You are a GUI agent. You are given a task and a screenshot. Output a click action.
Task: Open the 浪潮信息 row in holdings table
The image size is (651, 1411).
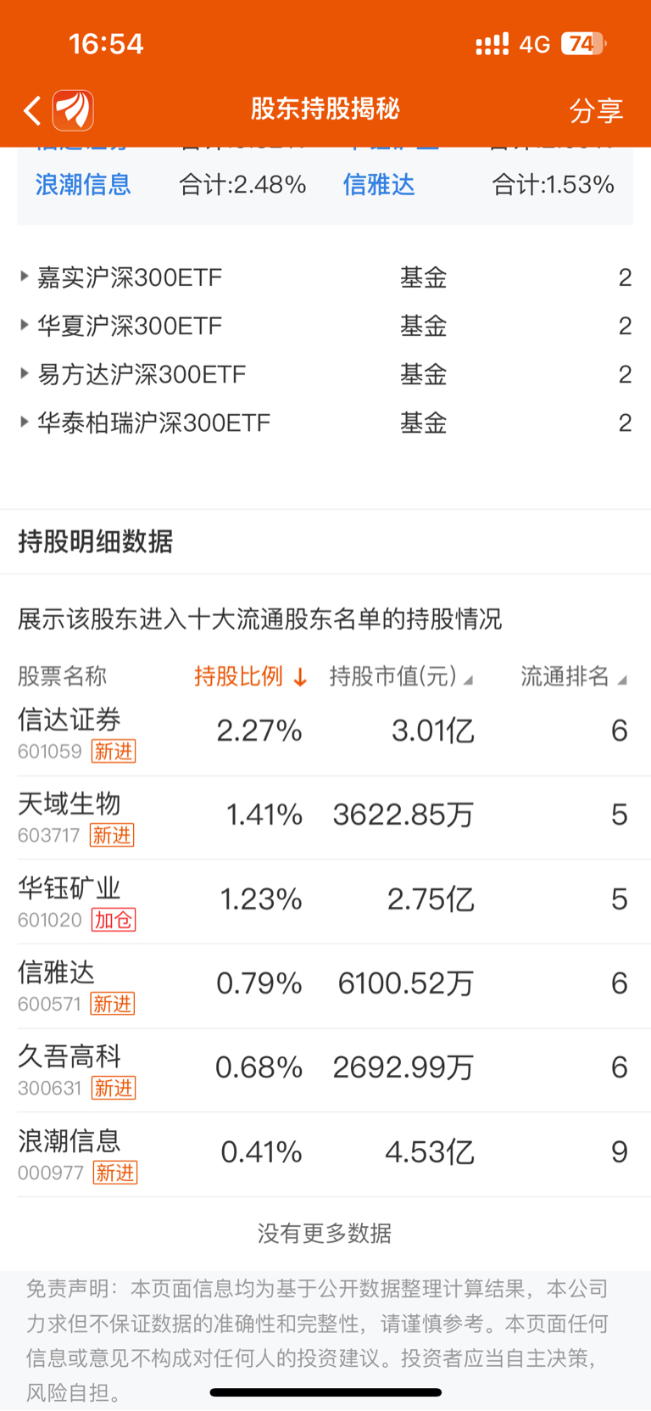pyautogui.click(x=325, y=1155)
